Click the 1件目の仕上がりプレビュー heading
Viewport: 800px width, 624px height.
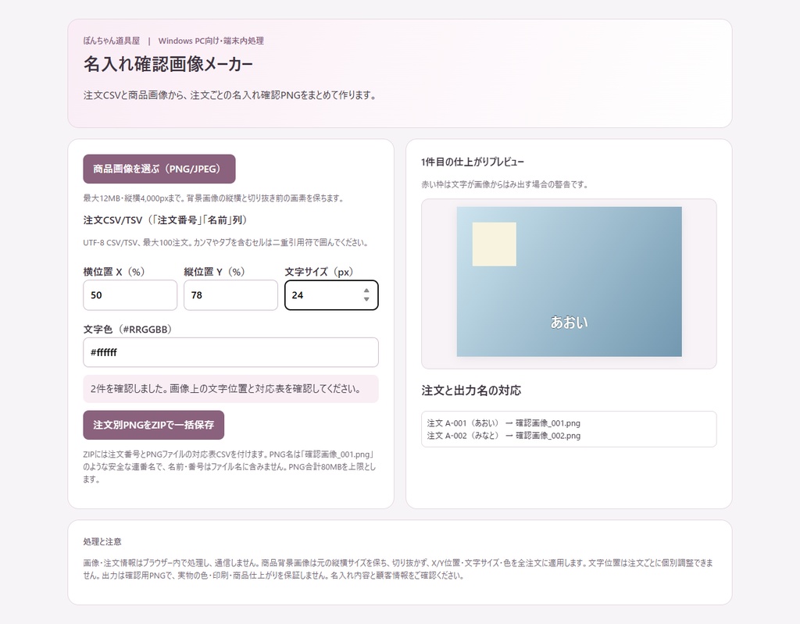point(473,162)
